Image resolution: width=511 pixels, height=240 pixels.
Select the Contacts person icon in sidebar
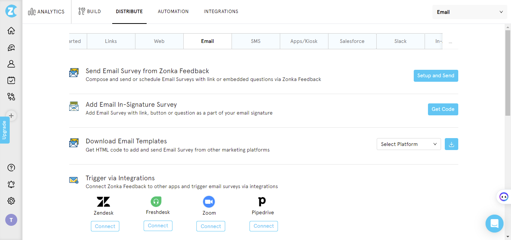[x=11, y=64]
